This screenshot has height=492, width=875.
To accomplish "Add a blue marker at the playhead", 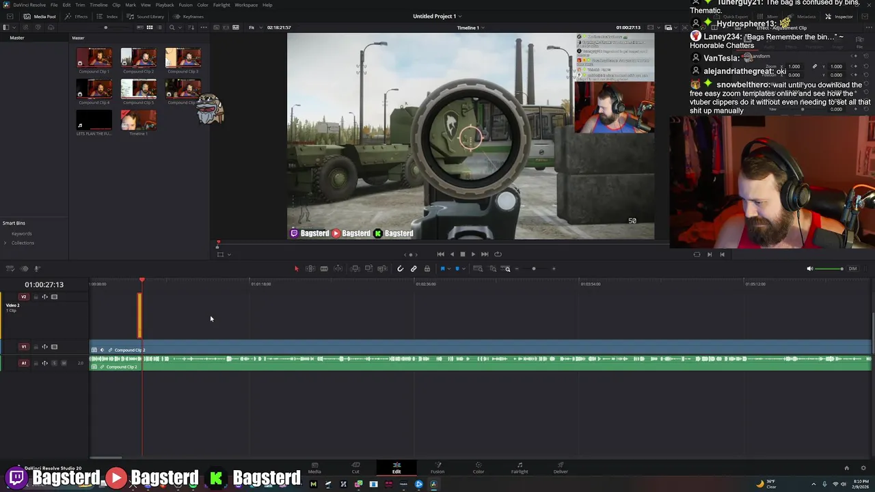I will 457,269.
